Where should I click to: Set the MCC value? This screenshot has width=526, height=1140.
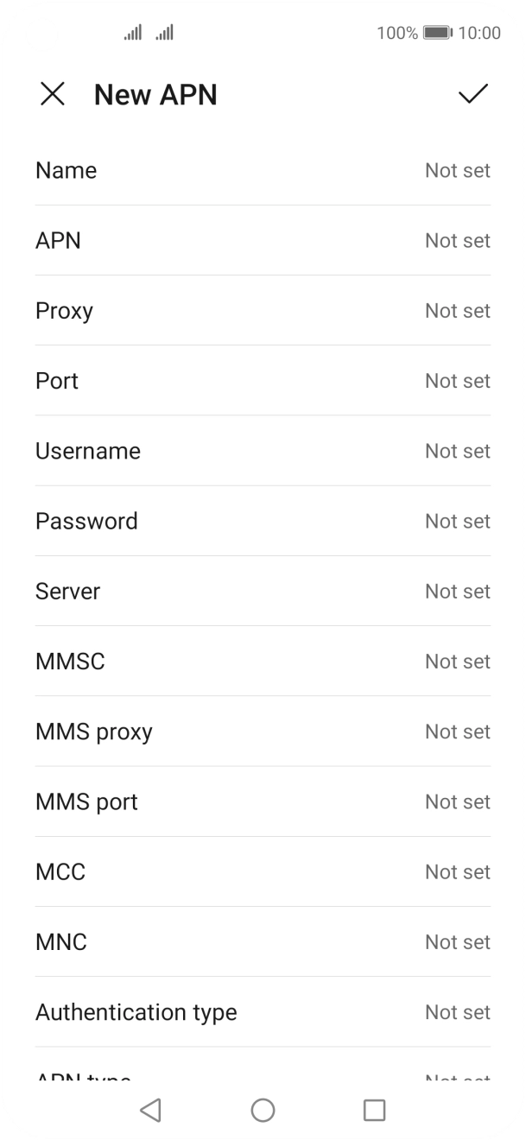[x=263, y=871]
